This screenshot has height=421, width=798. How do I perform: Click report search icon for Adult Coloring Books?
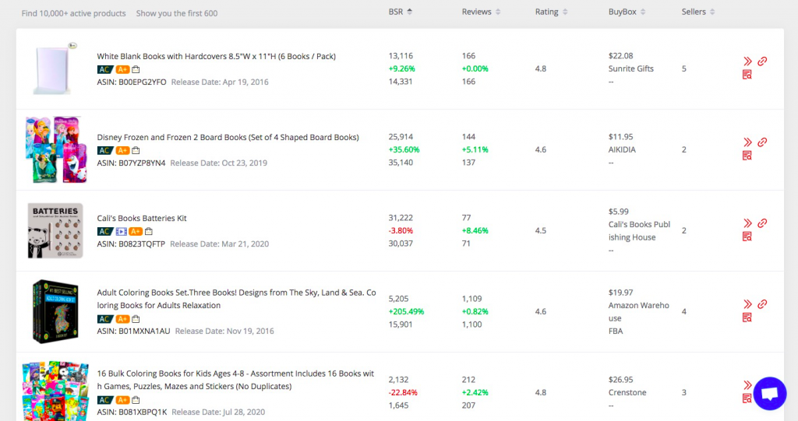click(x=747, y=318)
